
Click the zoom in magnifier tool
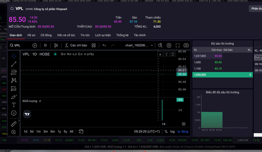click(14, 132)
